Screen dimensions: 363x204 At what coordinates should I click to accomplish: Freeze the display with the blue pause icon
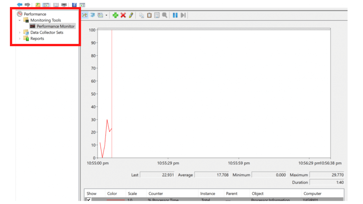click(x=175, y=15)
